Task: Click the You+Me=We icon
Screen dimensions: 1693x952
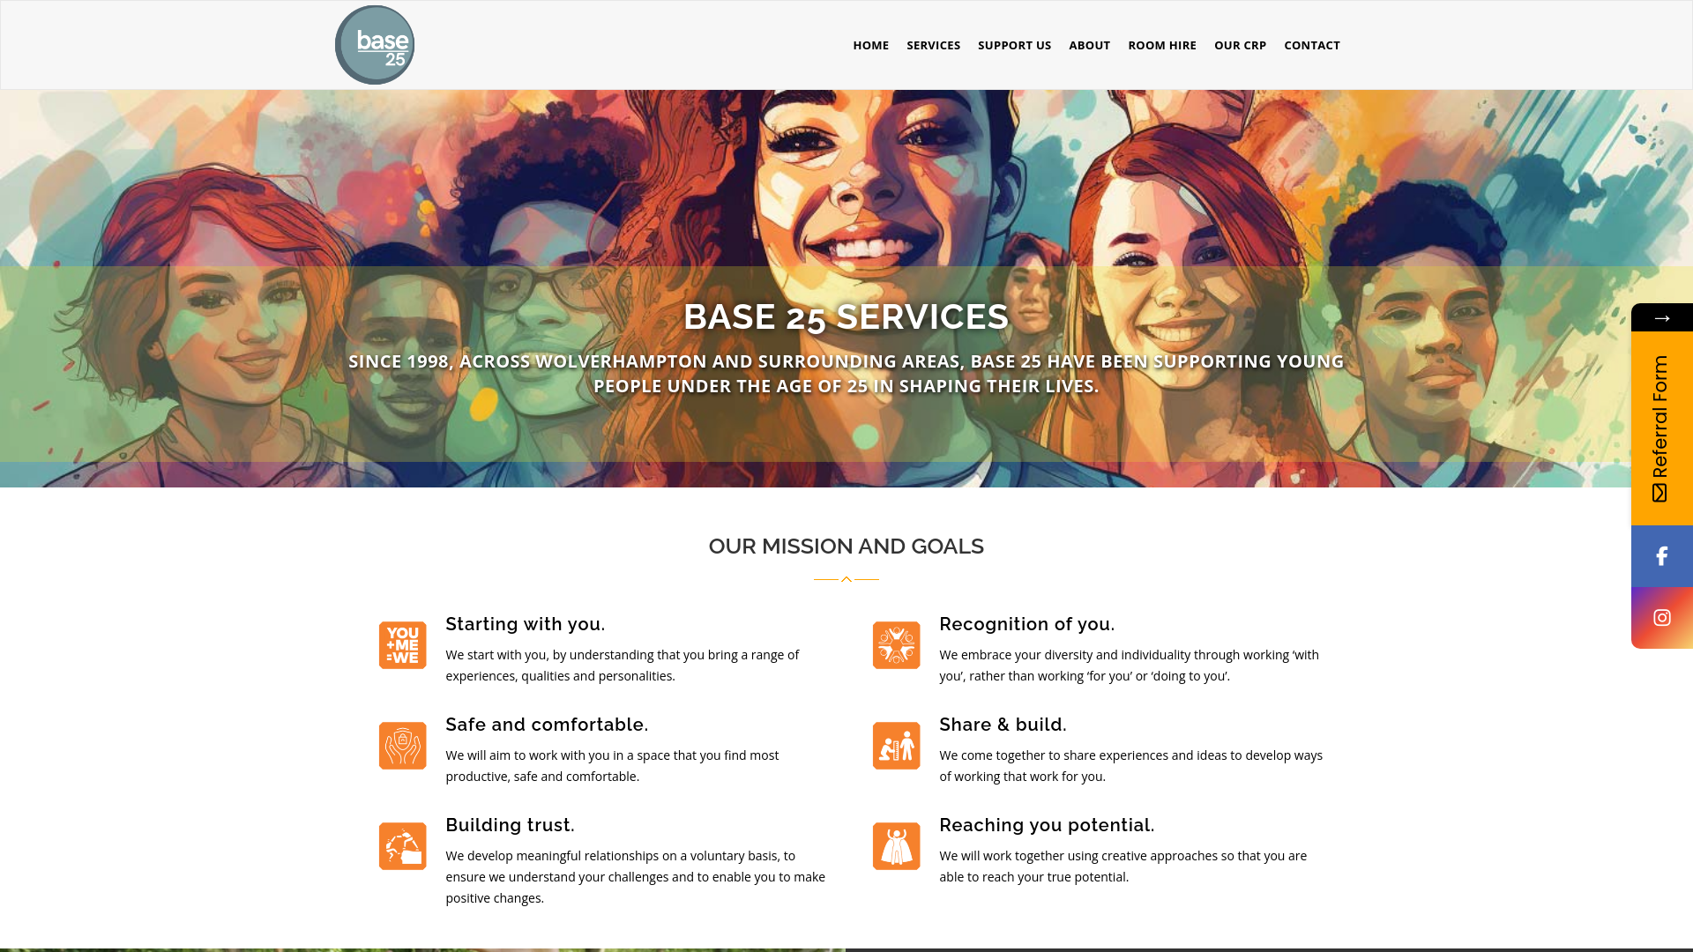Action: tap(403, 645)
